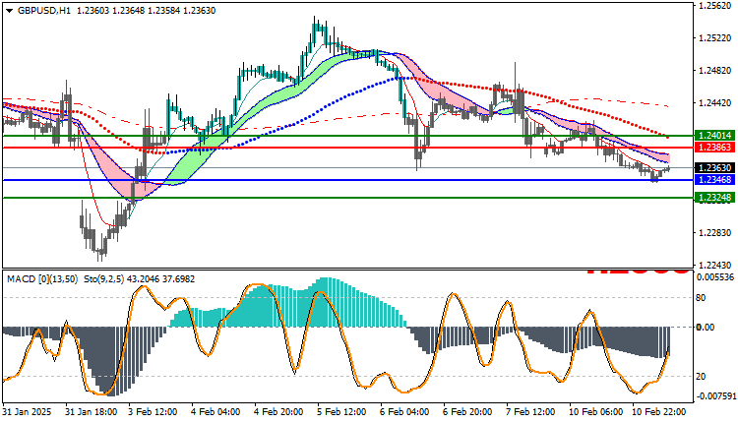Click the 1.25220 price scale value
The width and height of the screenshot is (738, 423).
715,38
